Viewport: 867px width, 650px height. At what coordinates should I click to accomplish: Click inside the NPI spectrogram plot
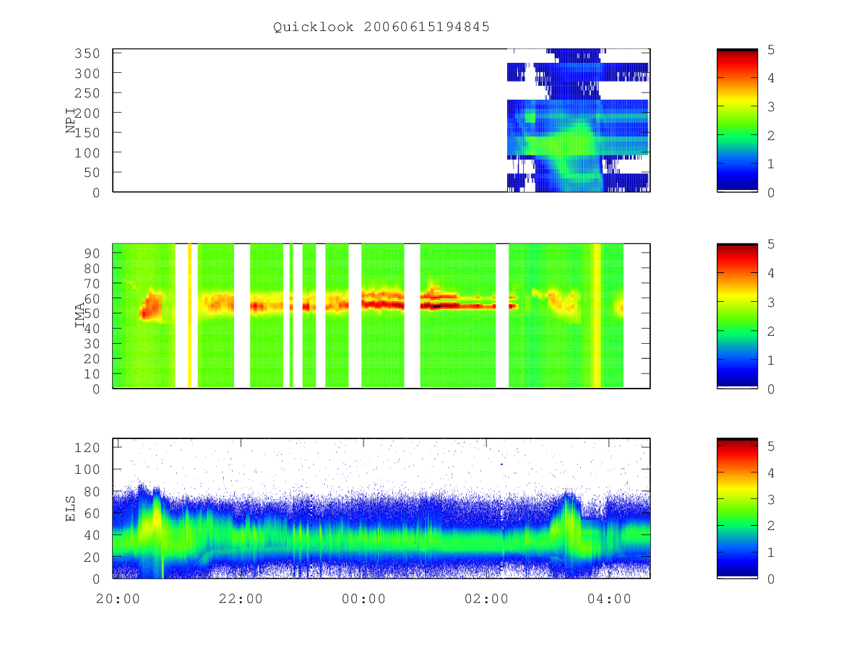coord(381,121)
